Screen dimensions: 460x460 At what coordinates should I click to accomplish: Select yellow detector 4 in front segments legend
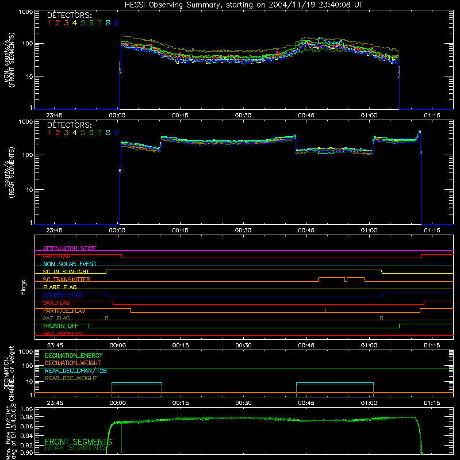(75, 23)
